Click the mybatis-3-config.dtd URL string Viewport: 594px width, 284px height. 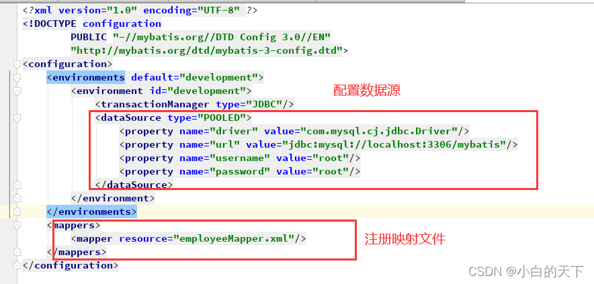[x=207, y=50]
